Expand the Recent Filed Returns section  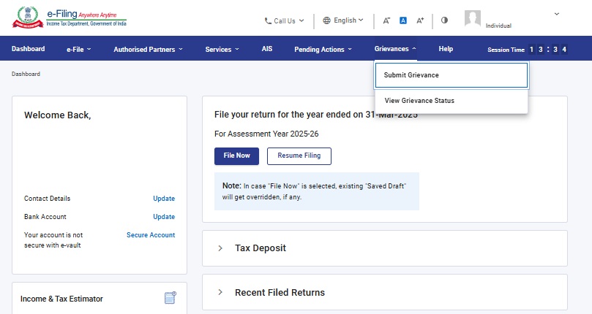(220, 292)
